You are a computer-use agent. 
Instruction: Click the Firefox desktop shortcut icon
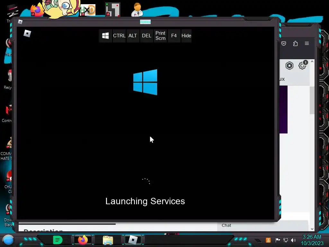(37, 11)
